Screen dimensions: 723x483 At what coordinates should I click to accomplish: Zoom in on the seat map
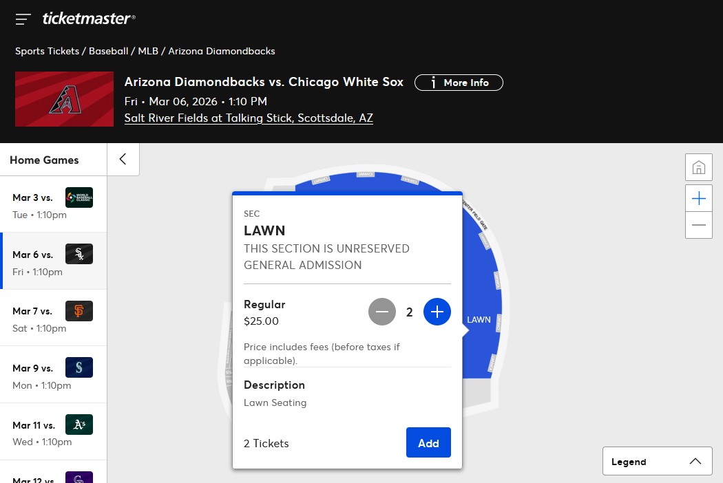[698, 199]
